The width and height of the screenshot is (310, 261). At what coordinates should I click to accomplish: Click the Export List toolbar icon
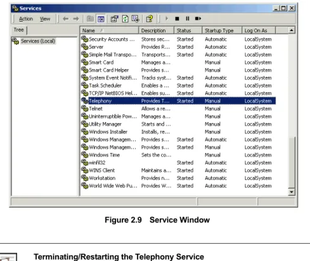click(x=135, y=19)
